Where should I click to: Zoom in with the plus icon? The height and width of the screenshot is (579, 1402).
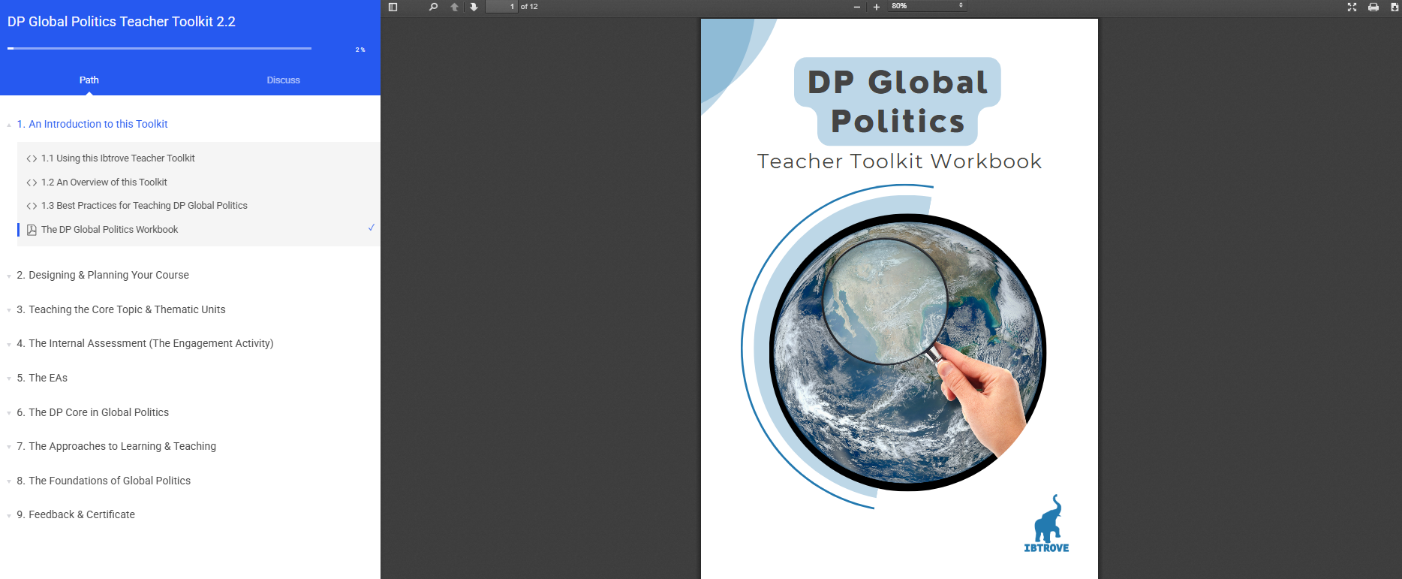tap(876, 7)
